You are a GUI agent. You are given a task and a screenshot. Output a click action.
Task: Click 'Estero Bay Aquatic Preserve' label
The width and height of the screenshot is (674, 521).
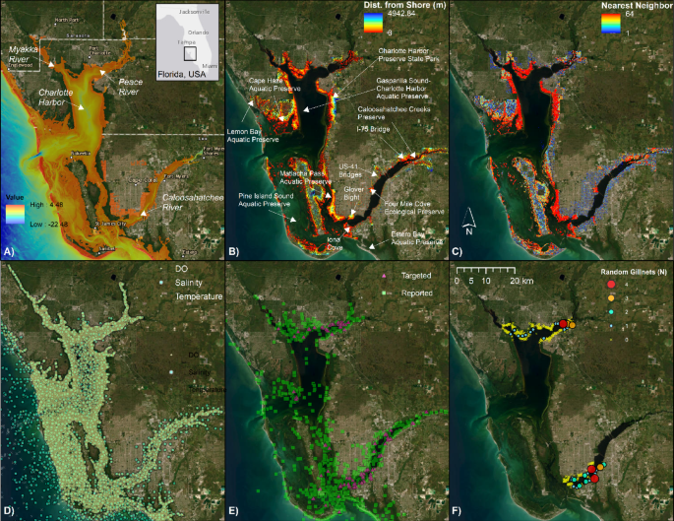point(416,238)
